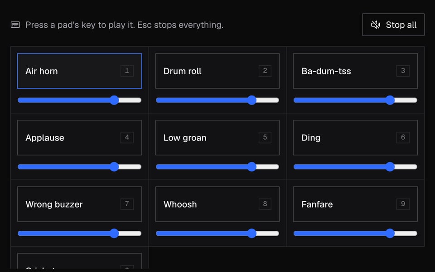Trigger the Applause pad

[x=79, y=138]
